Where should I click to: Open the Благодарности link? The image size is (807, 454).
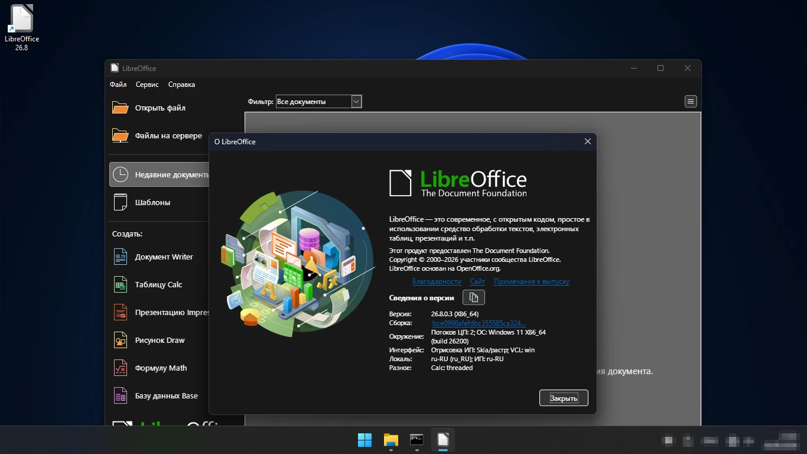[437, 281]
